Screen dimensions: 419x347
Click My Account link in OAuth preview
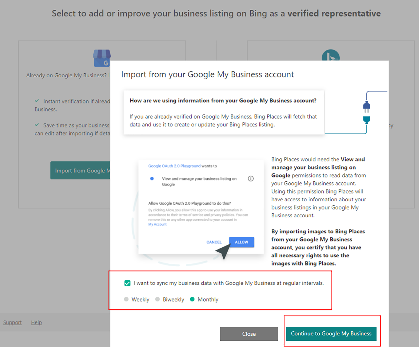point(157,225)
